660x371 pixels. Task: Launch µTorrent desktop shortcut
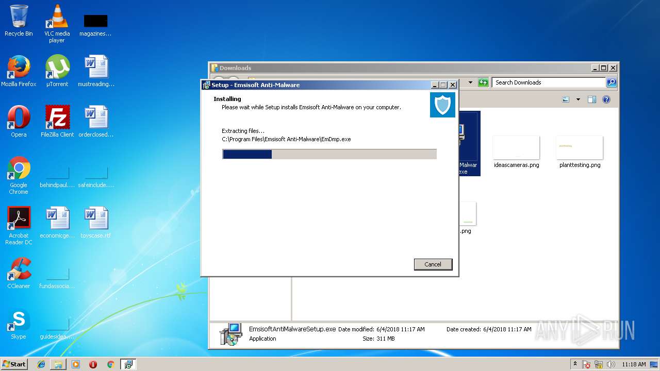pyautogui.click(x=57, y=71)
